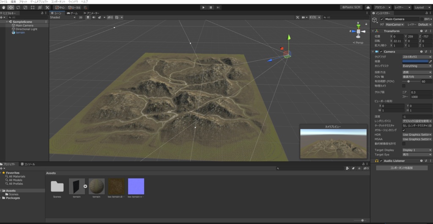Open the Layers dropdown in toolbar
Image resolution: width=433 pixels, height=224 pixels.
403,8
